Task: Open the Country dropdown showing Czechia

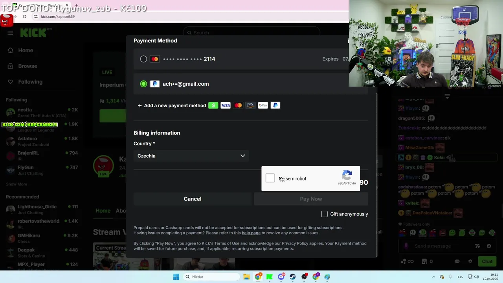Action: 191,156
